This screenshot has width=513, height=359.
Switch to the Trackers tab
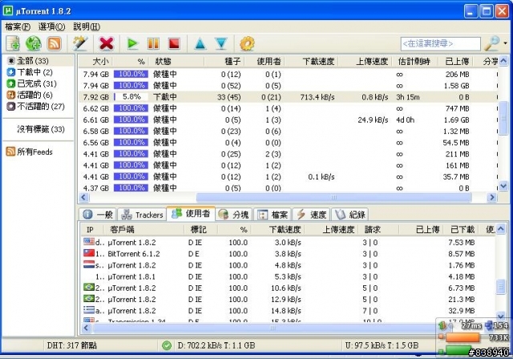coord(142,215)
